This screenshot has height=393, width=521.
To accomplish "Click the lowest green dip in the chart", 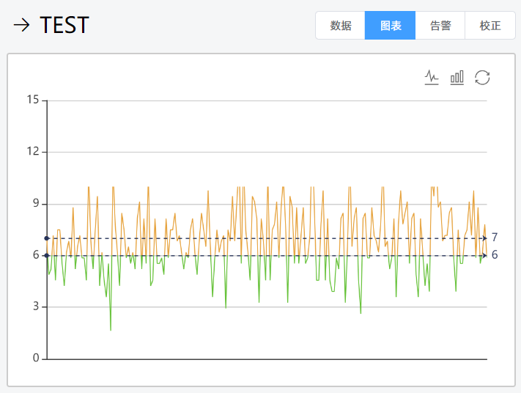I will pyautogui.click(x=111, y=329).
